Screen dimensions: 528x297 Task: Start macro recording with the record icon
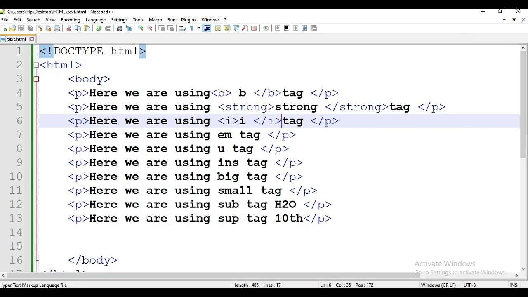[278, 28]
